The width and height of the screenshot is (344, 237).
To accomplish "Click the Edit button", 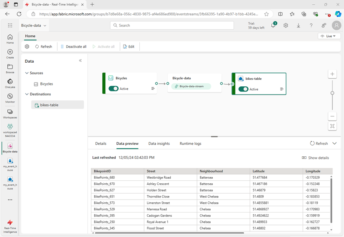I will coord(129,46).
